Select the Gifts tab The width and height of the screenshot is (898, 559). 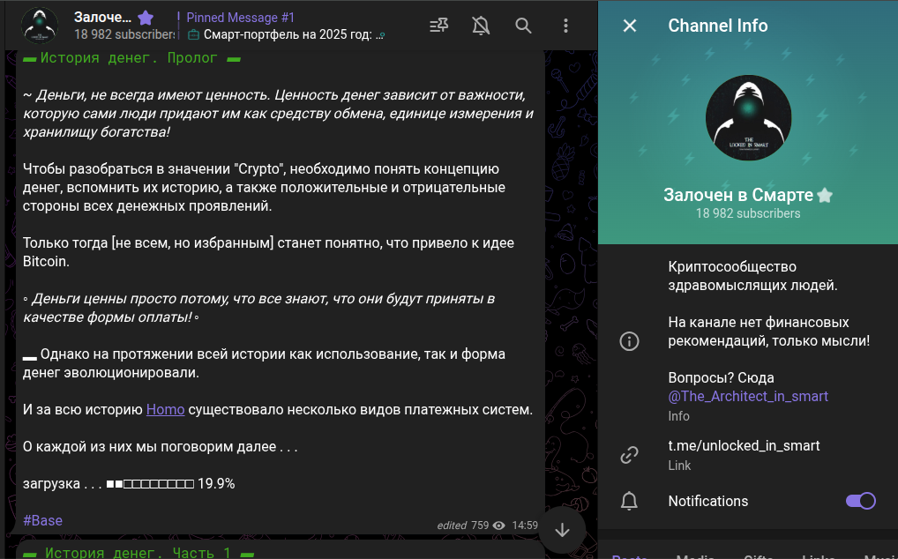tap(758, 555)
